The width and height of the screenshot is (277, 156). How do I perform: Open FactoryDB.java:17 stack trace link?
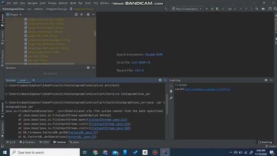(83, 133)
